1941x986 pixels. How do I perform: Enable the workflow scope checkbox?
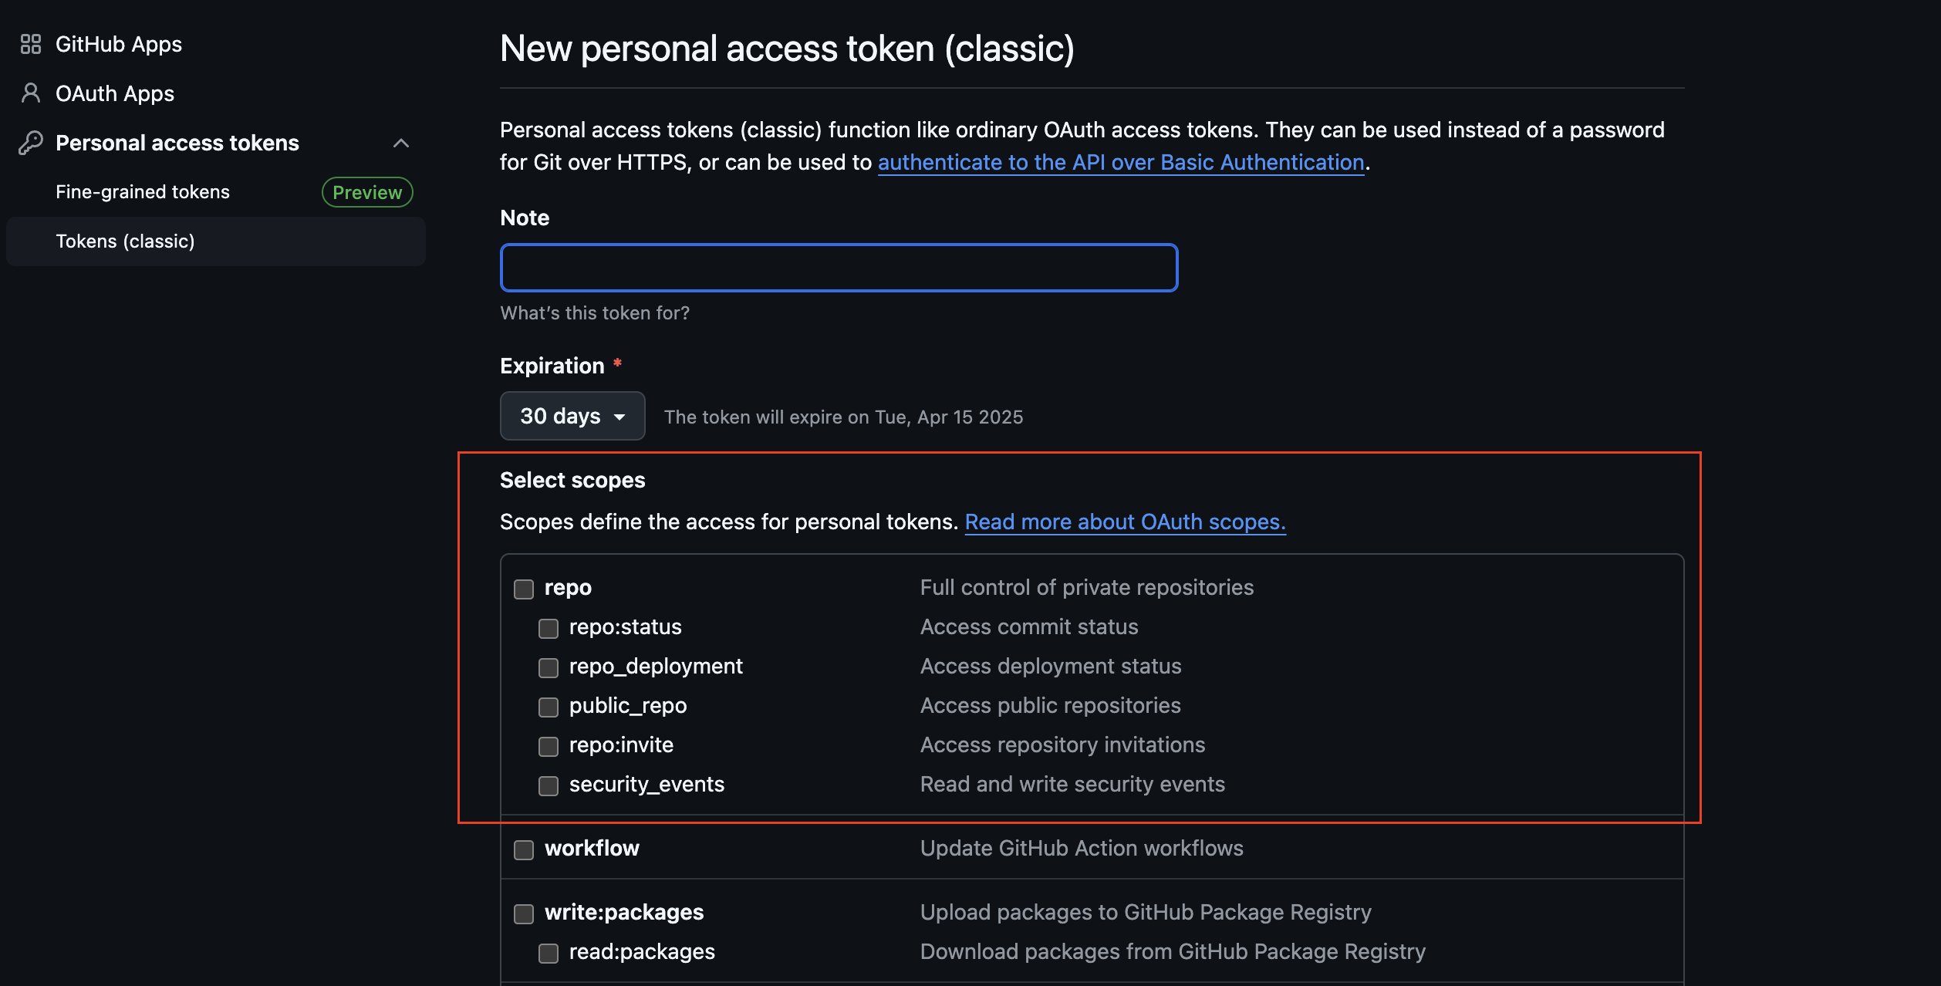(x=524, y=850)
